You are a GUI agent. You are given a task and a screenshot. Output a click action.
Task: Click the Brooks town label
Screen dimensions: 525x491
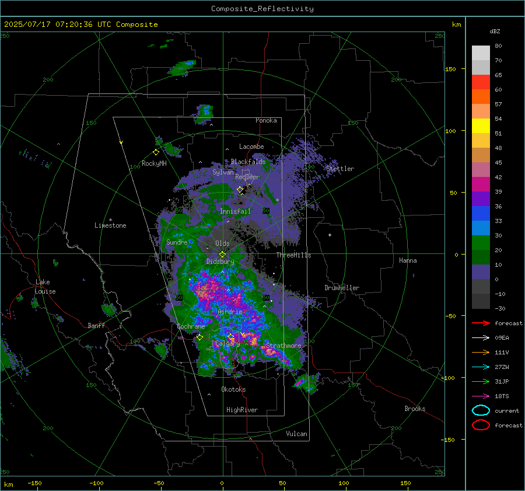click(415, 409)
